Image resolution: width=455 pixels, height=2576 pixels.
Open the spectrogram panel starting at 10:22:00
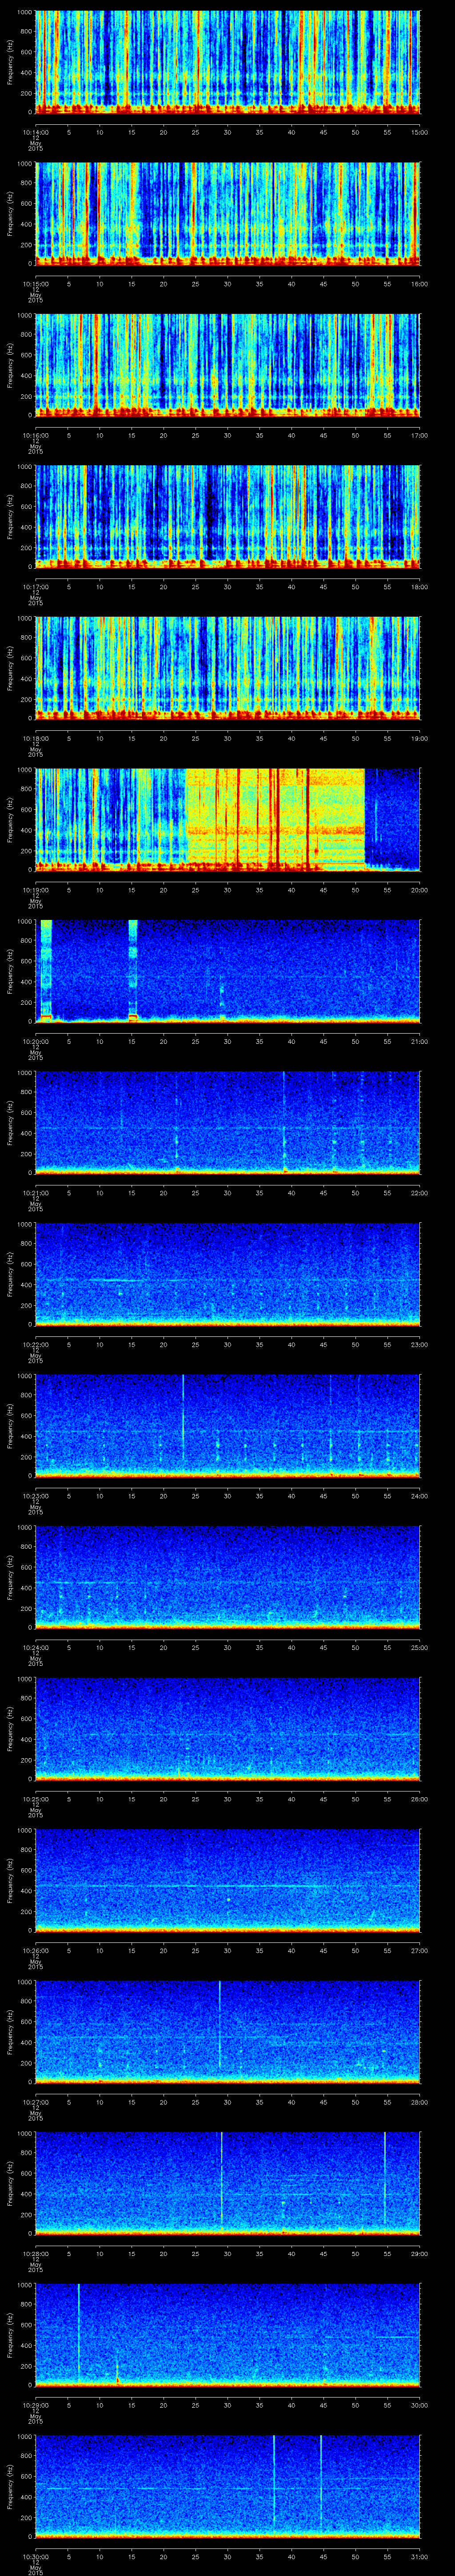point(228,1274)
